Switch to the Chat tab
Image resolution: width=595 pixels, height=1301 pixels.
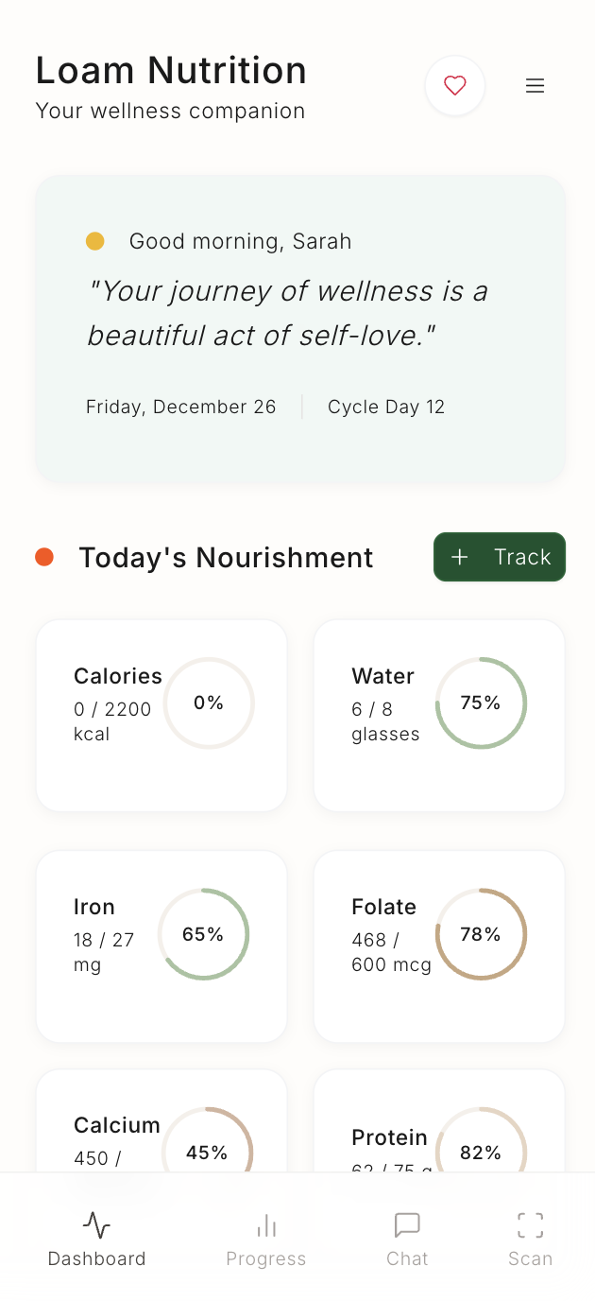(407, 1239)
